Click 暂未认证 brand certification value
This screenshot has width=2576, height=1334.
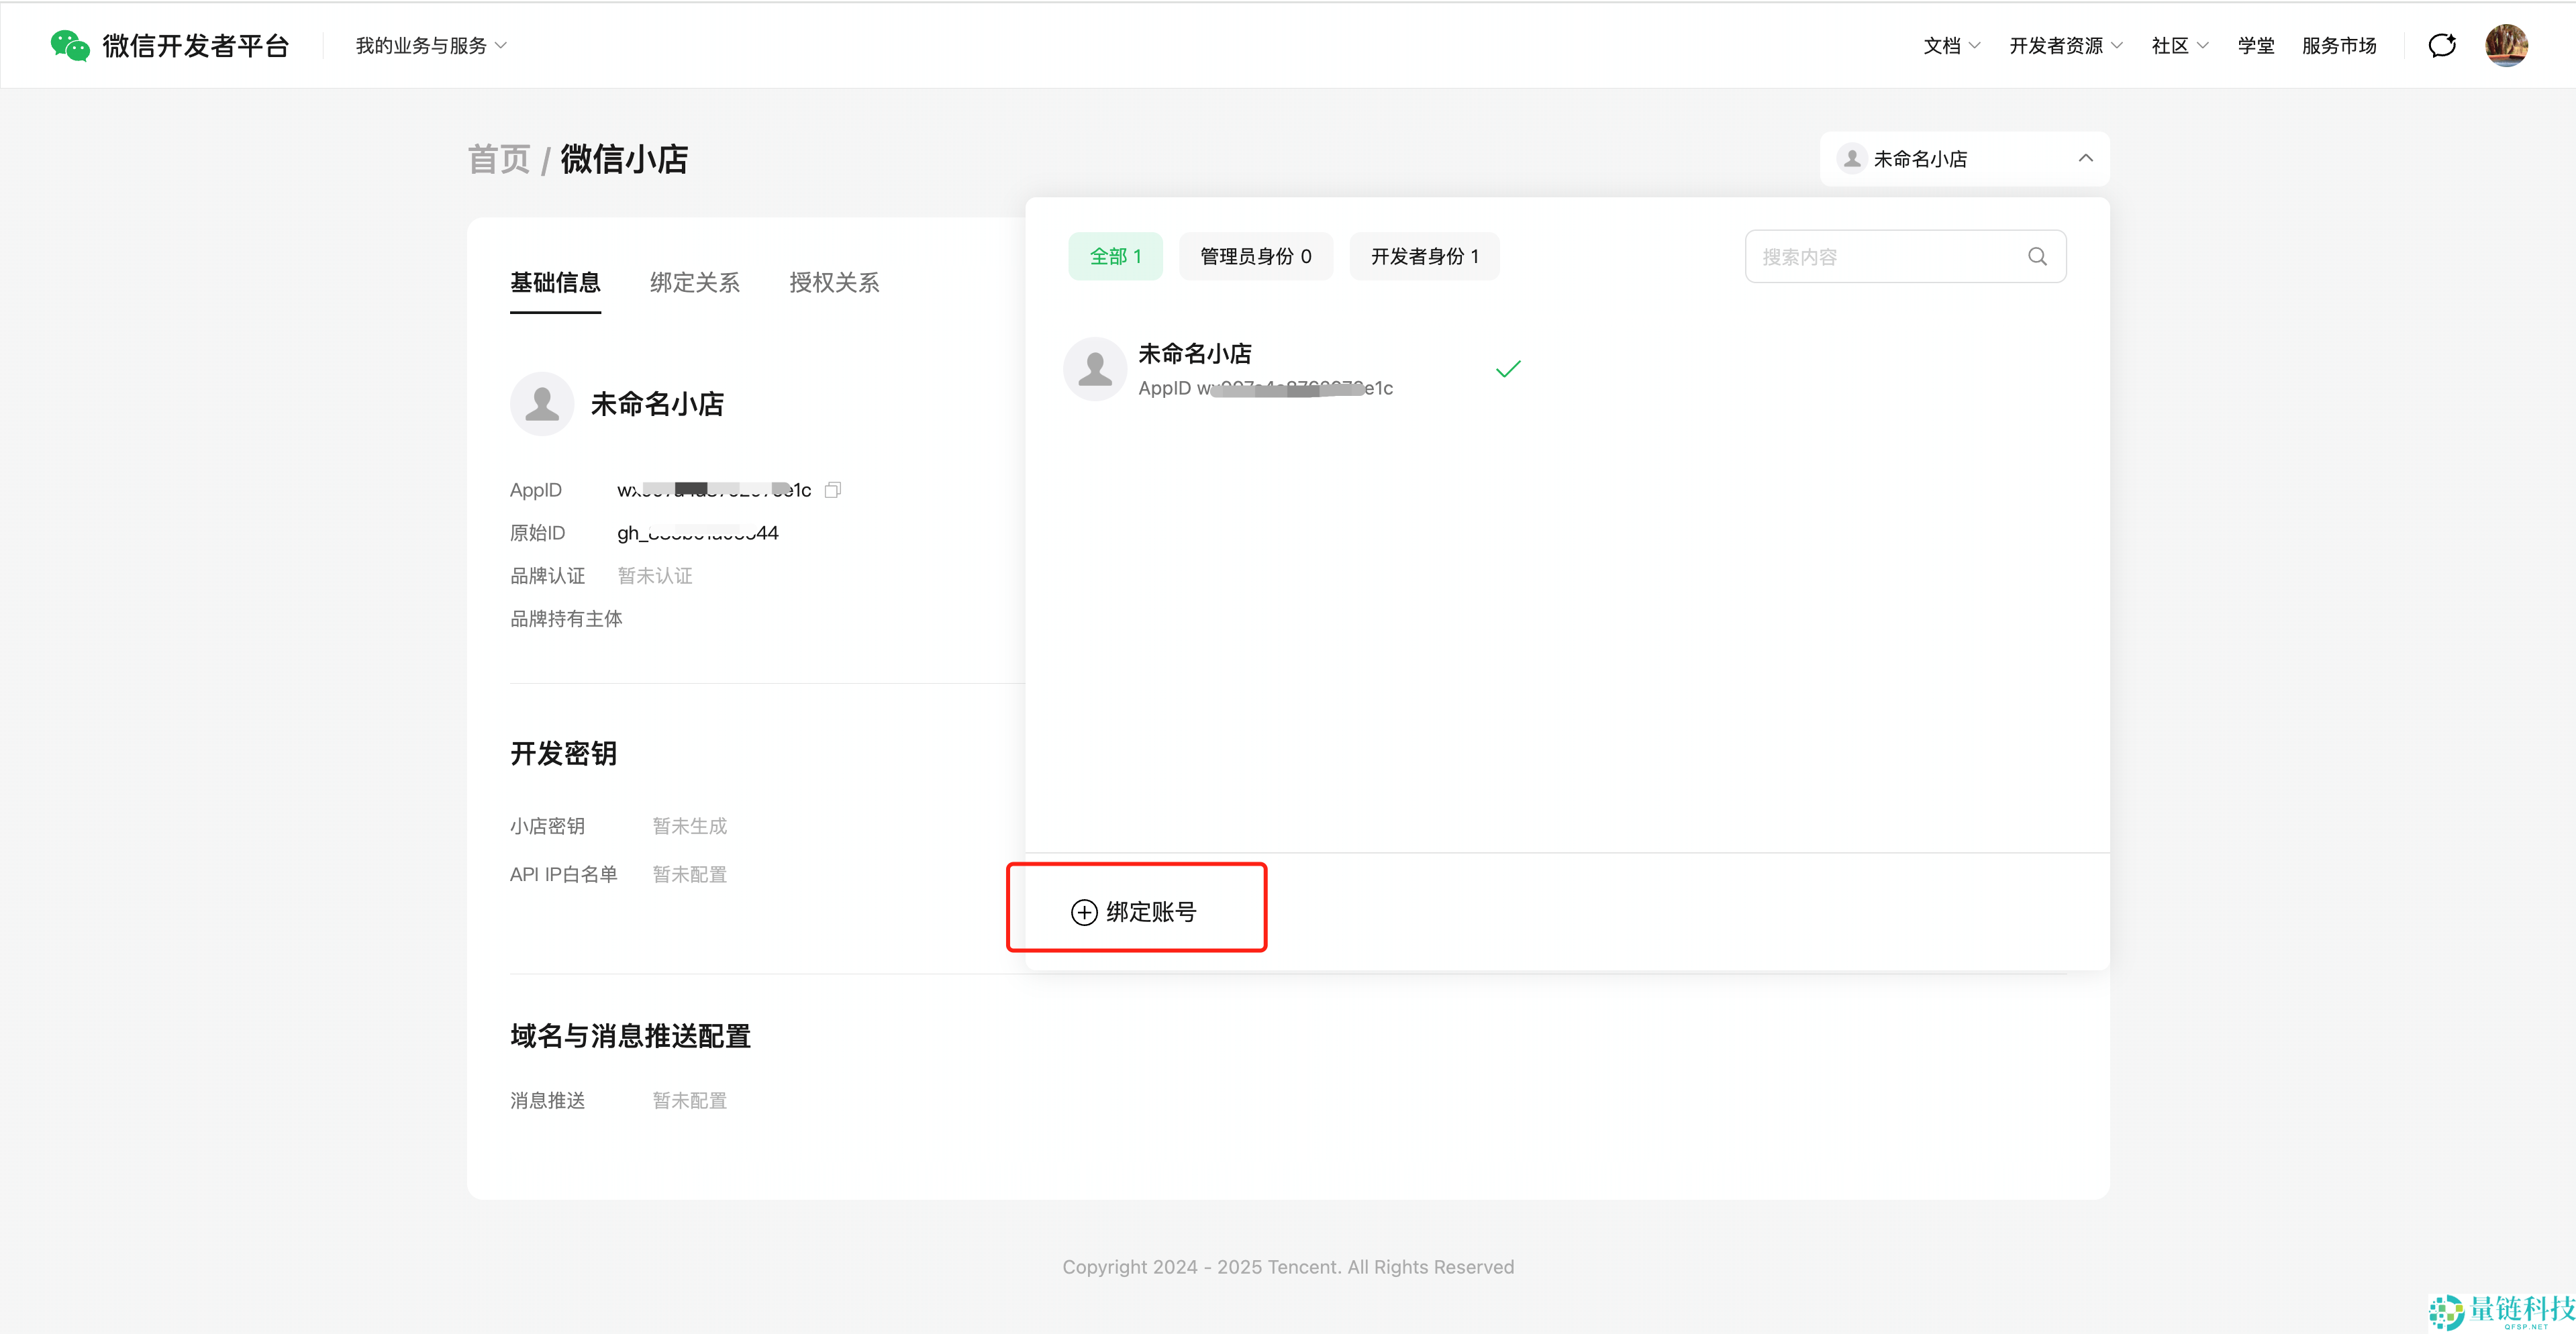coord(655,576)
